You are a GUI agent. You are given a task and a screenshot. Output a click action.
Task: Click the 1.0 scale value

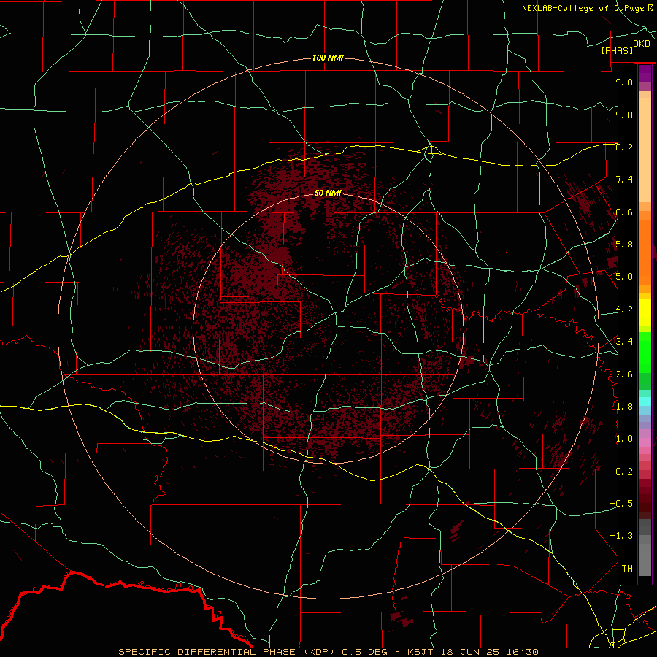(624, 439)
